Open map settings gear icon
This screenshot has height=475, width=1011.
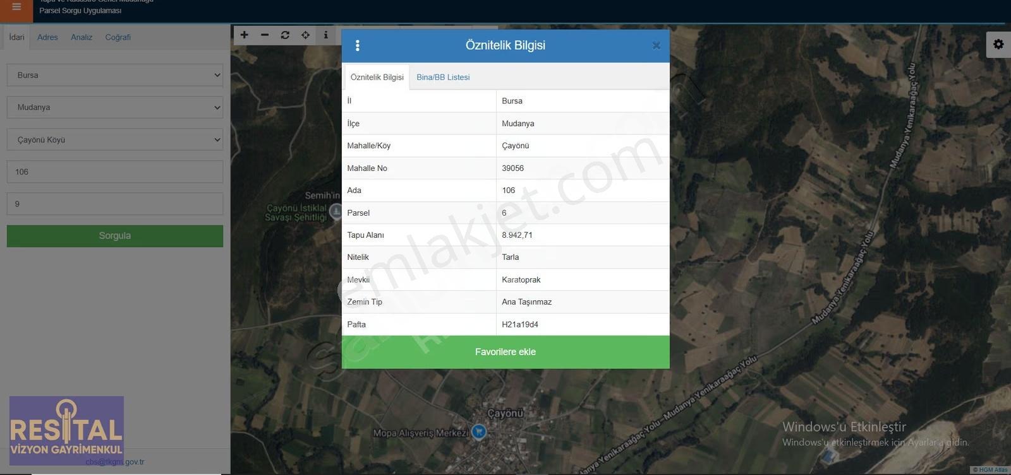click(x=998, y=44)
